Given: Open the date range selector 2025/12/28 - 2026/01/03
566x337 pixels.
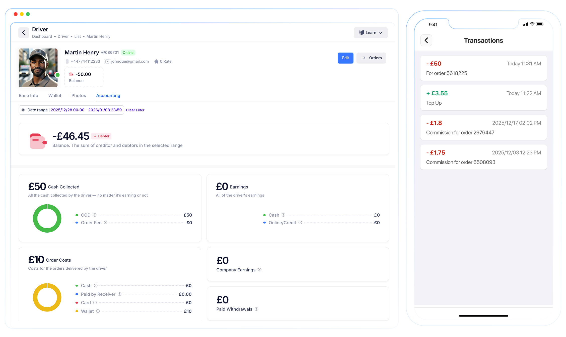Looking at the screenshot, I should click(86, 110).
